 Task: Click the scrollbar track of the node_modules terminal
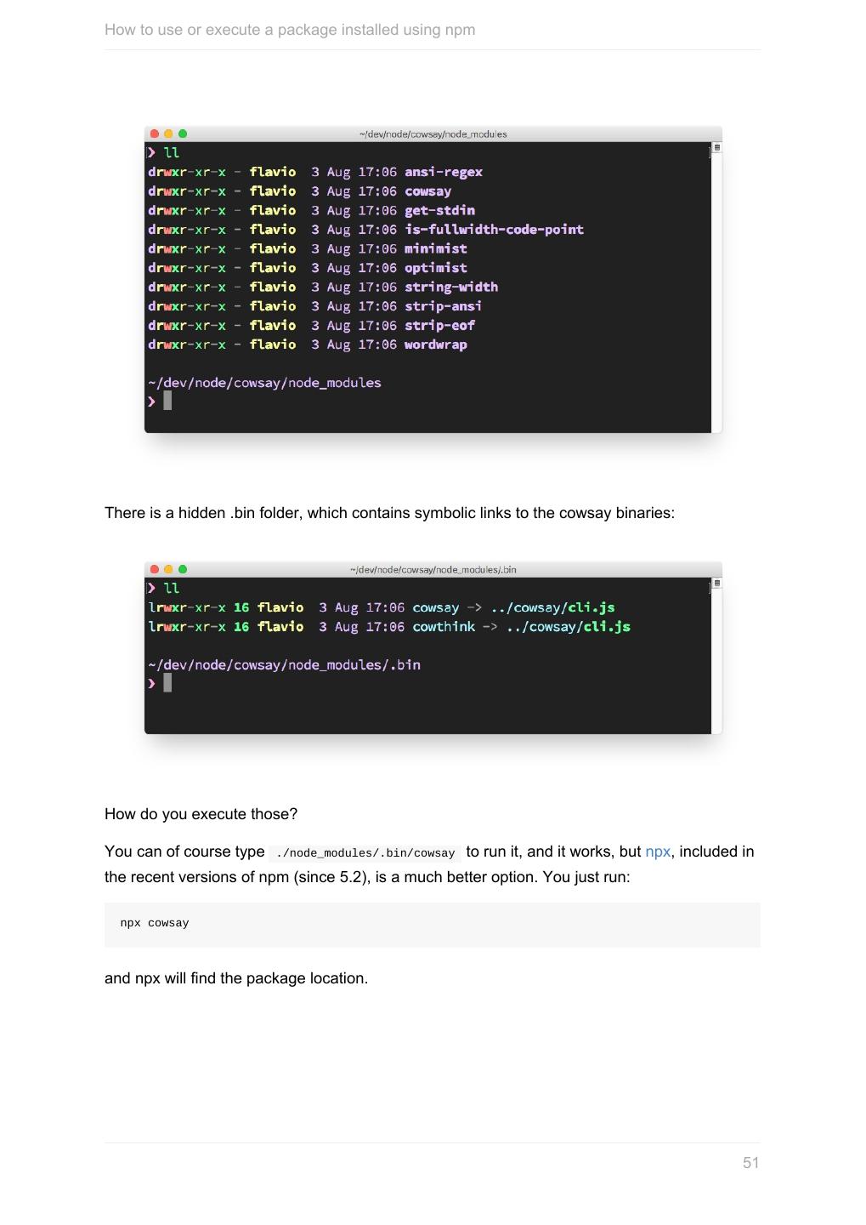tap(716, 289)
